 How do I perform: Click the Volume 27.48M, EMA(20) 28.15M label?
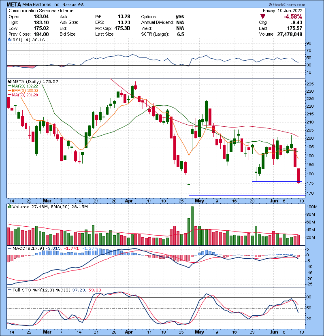pos(50,206)
